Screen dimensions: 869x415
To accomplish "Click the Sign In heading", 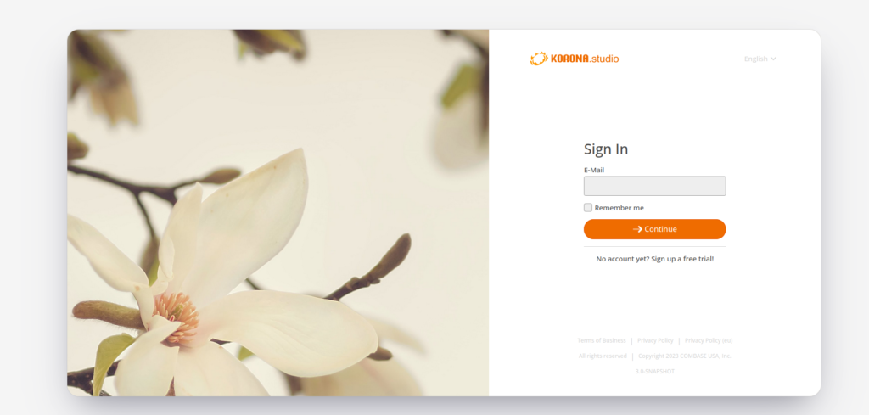I will point(606,149).
